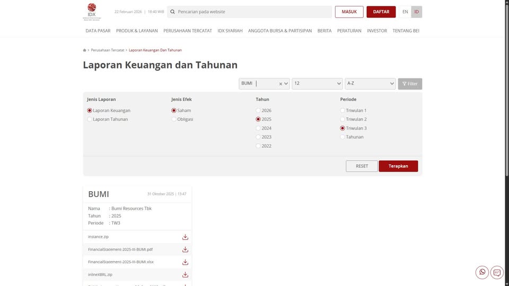The height and width of the screenshot is (286, 509).
Task: Download the inlineXBRL.zip file
Action: (x=185, y=275)
